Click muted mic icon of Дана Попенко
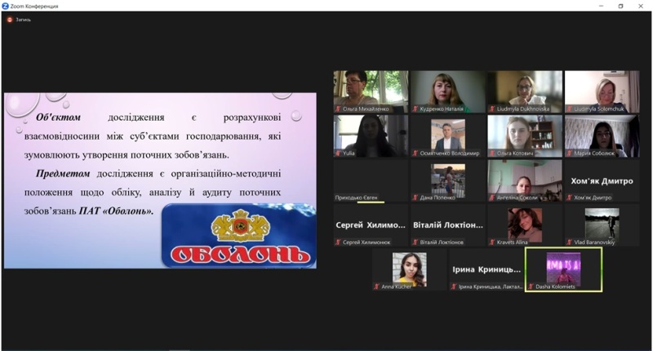Screen dimensions: 653x351 pos(415,198)
